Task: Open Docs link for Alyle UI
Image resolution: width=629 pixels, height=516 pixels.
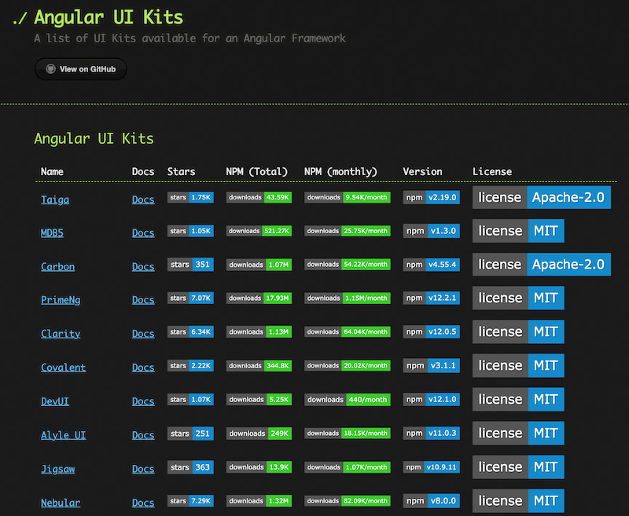Action: point(143,435)
